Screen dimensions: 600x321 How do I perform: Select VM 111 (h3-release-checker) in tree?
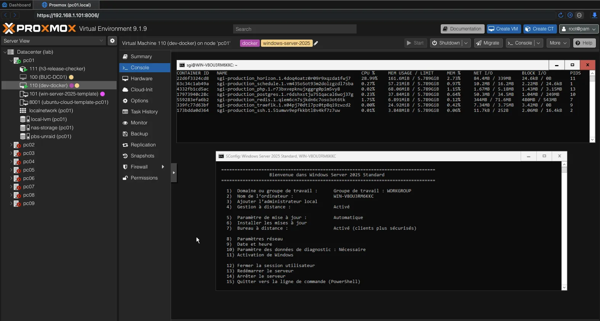pyautogui.click(x=57, y=69)
